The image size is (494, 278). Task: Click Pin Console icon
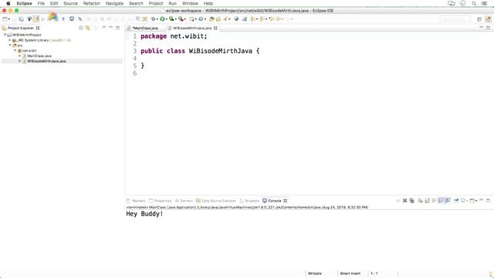[x=456, y=201]
